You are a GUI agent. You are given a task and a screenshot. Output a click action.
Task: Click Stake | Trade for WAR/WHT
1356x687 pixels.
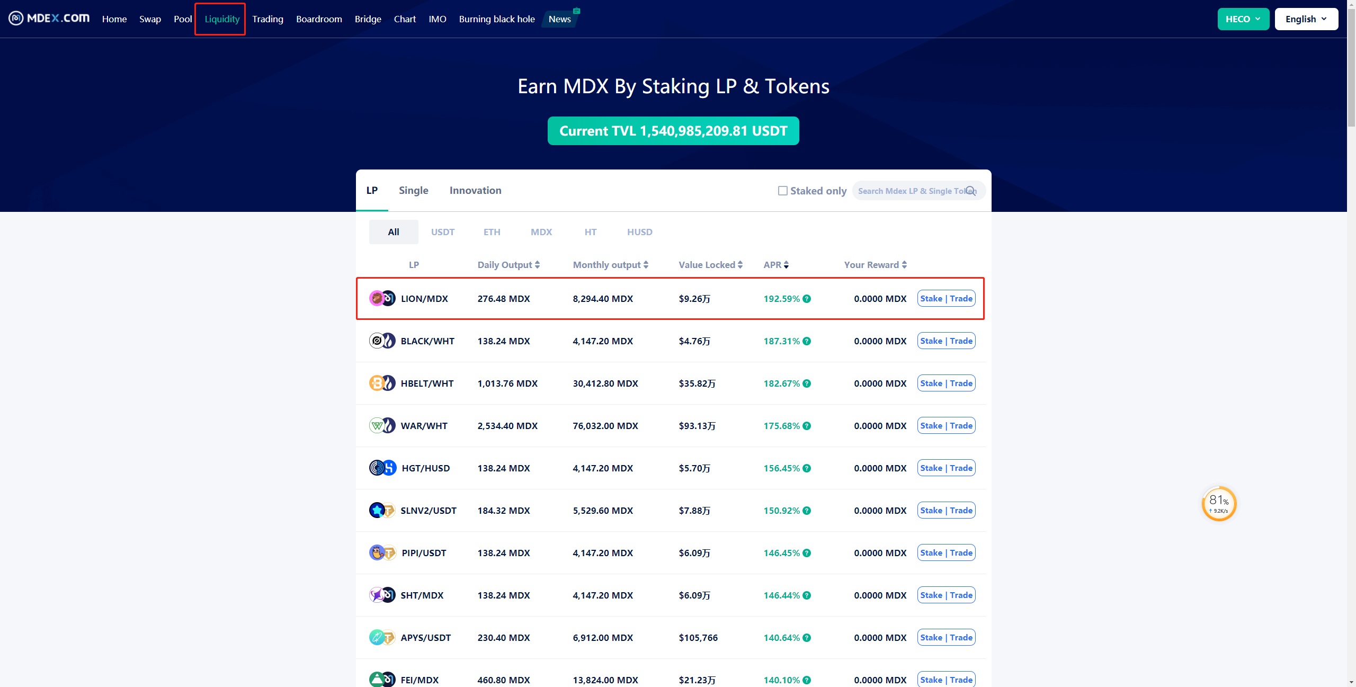[x=946, y=426]
